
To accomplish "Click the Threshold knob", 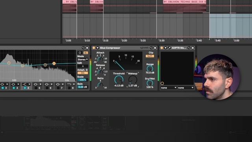I will [x=119, y=80].
